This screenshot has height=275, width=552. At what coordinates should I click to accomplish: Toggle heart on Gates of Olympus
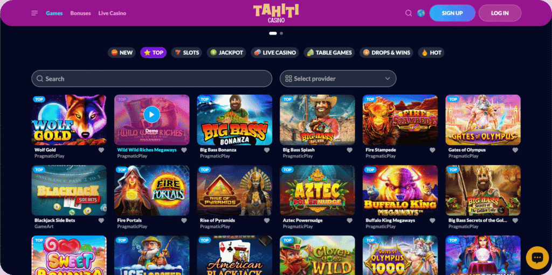point(515,150)
